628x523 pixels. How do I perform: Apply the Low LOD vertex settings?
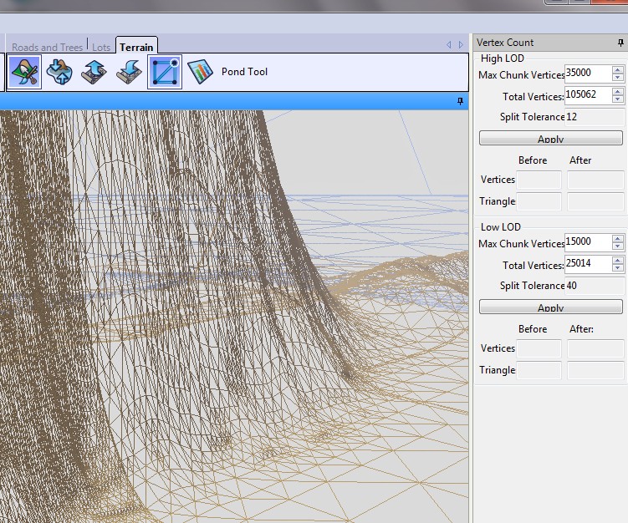point(550,307)
